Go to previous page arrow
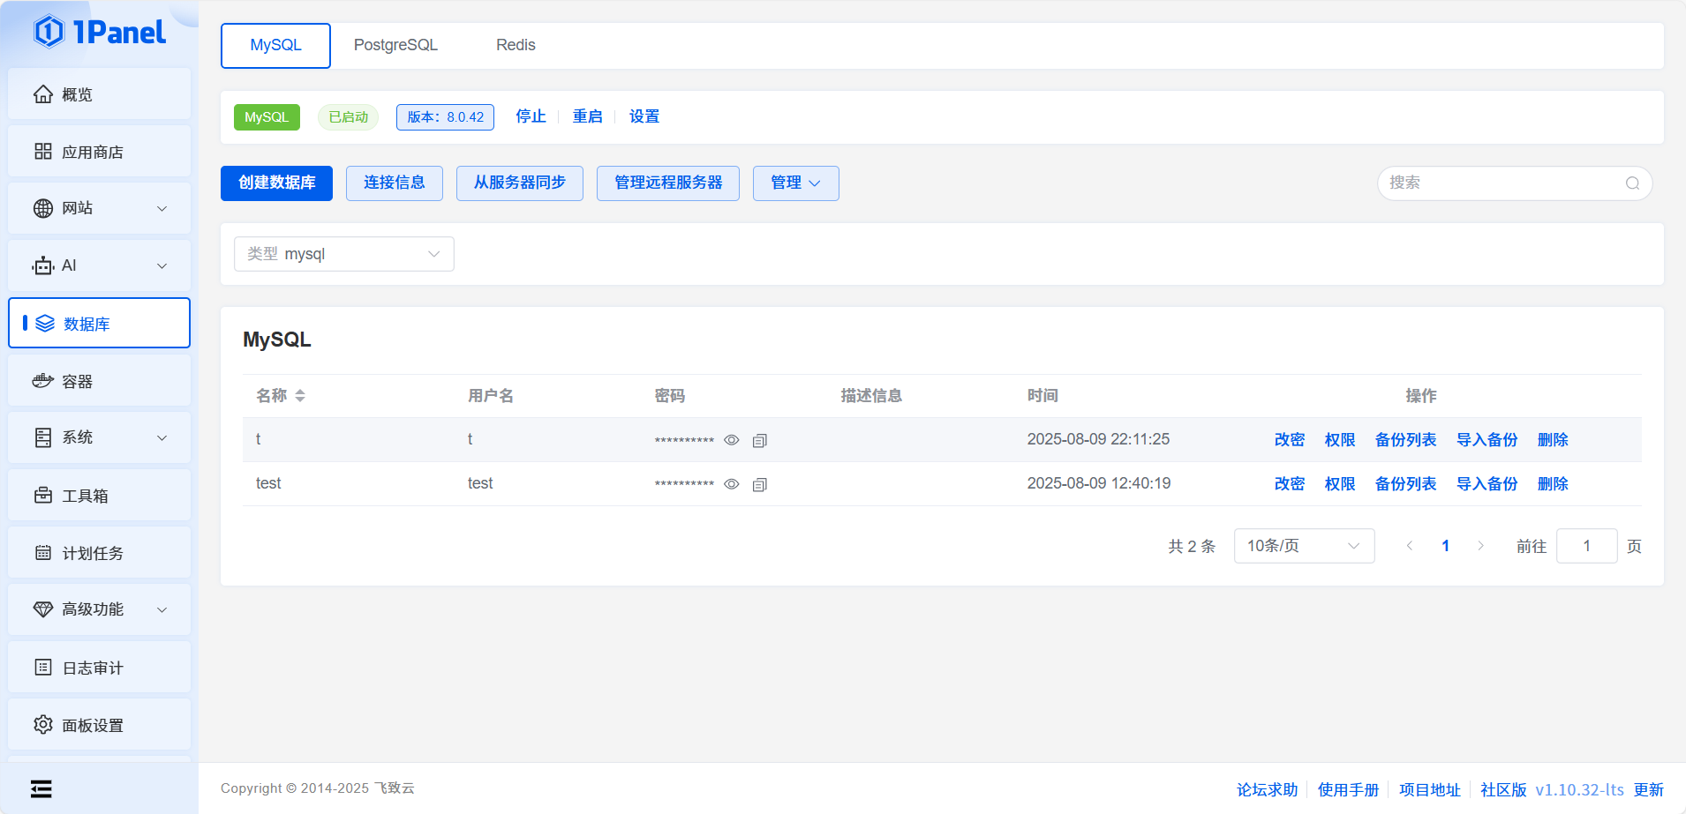 tap(1410, 546)
